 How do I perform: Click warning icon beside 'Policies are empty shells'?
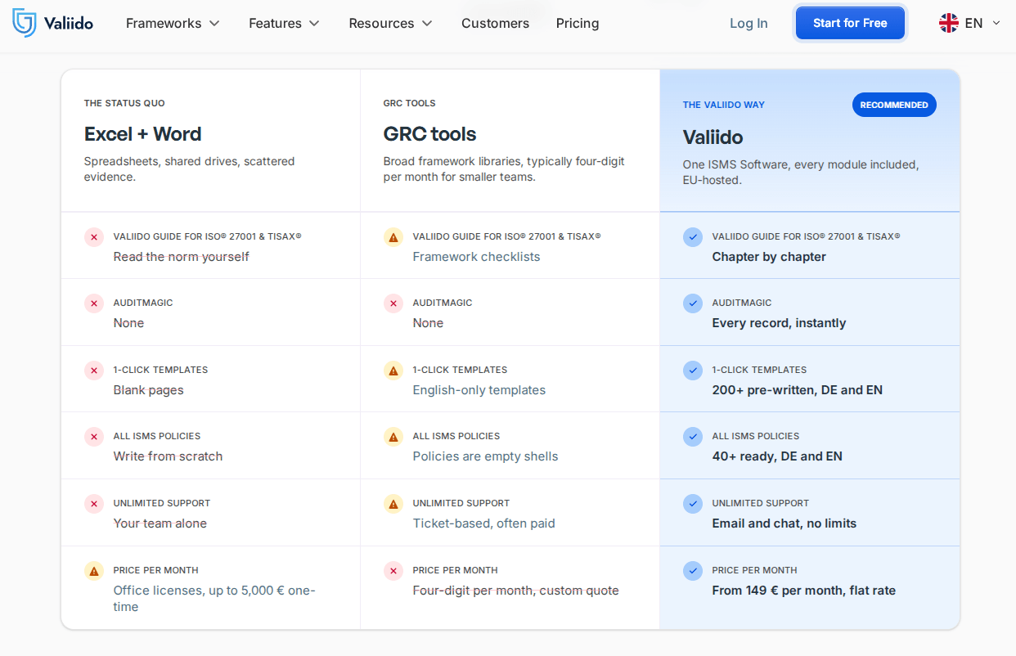click(393, 437)
